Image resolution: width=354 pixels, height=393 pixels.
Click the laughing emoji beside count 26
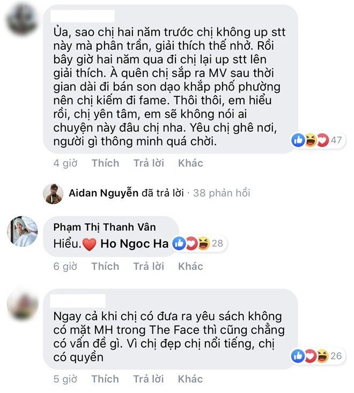tap(322, 356)
